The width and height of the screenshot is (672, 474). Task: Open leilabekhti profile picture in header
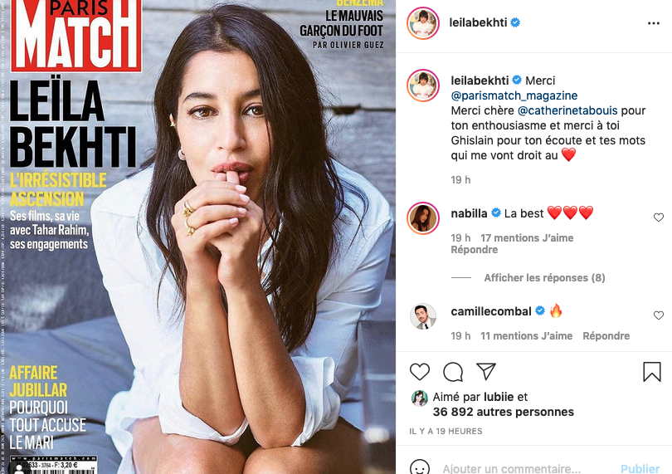pos(423,23)
